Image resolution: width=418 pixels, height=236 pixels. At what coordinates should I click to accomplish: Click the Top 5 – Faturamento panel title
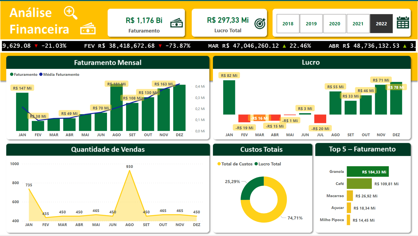(362, 149)
